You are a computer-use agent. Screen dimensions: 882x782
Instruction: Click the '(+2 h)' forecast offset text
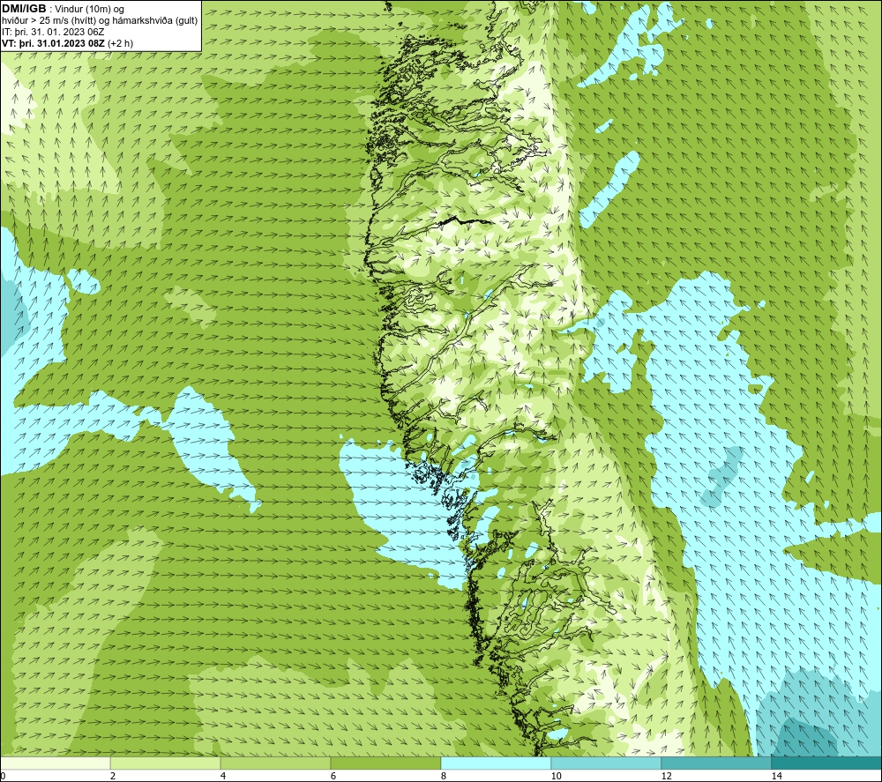click(120, 43)
